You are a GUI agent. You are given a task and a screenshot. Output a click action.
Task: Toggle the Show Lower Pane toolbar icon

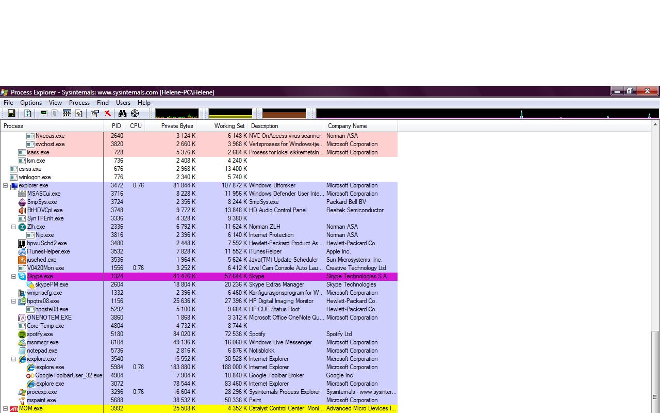coord(67,114)
